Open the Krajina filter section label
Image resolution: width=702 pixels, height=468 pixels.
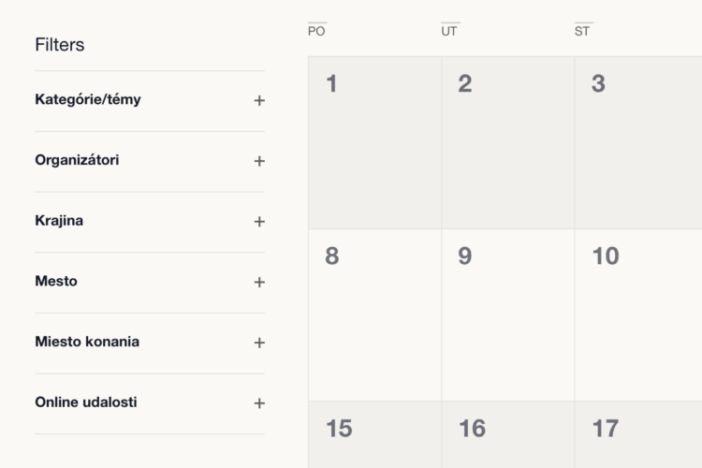coord(59,220)
